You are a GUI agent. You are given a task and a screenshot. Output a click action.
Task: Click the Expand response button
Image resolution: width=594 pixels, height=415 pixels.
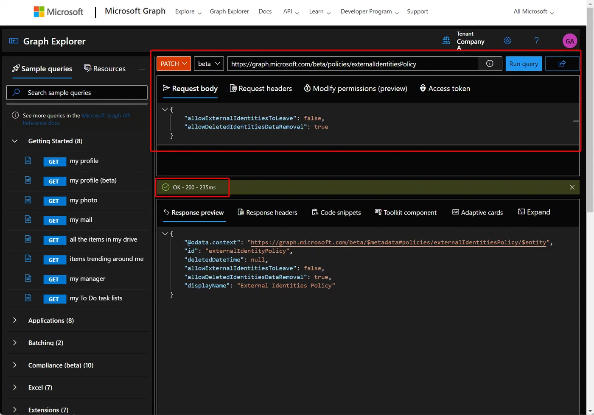coord(534,212)
